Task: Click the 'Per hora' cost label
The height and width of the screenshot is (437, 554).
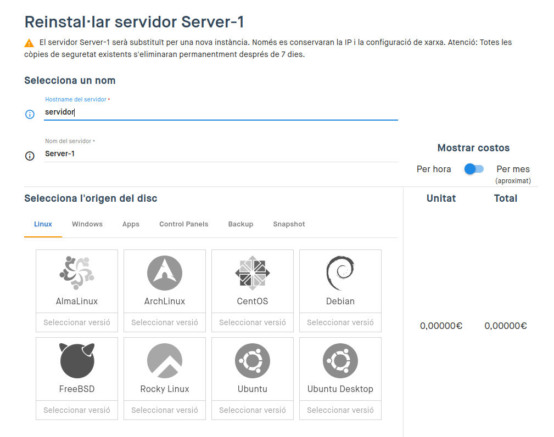Action: 434,169
